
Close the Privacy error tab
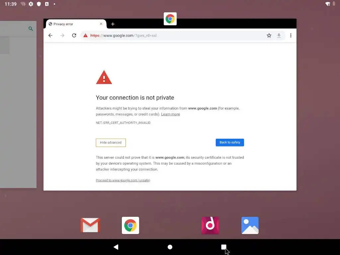(101, 24)
